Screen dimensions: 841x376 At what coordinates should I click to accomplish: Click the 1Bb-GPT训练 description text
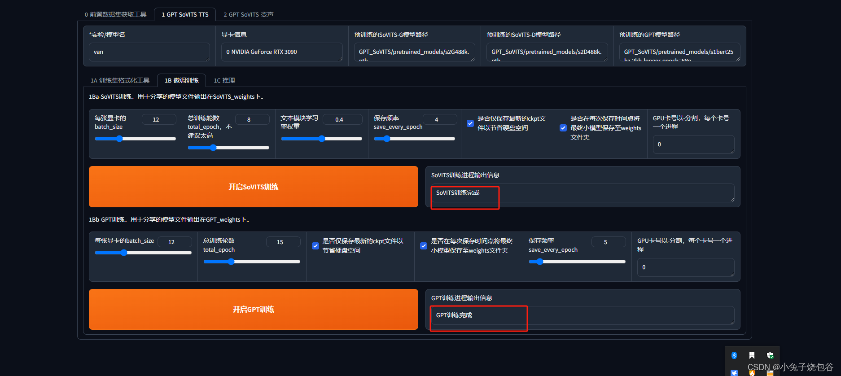[170, 219]
